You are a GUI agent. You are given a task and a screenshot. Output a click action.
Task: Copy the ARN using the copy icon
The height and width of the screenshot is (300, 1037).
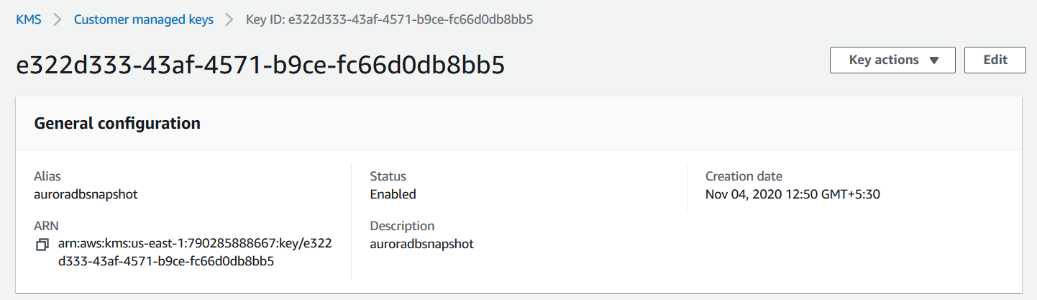(42, 245)
